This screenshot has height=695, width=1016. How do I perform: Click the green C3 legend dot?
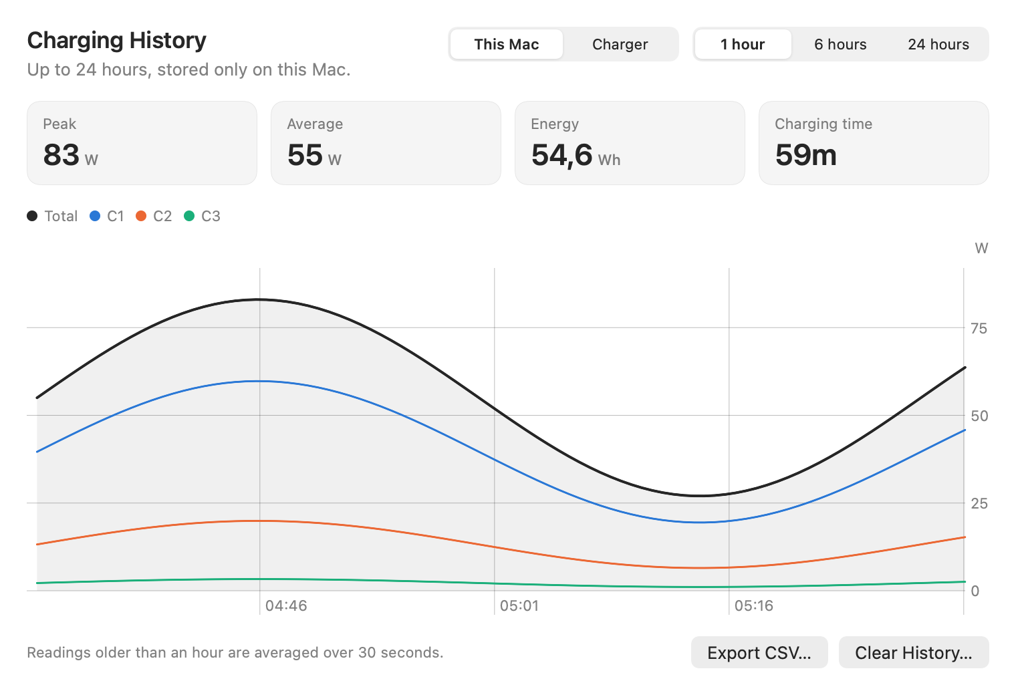(x=189, y=216)
